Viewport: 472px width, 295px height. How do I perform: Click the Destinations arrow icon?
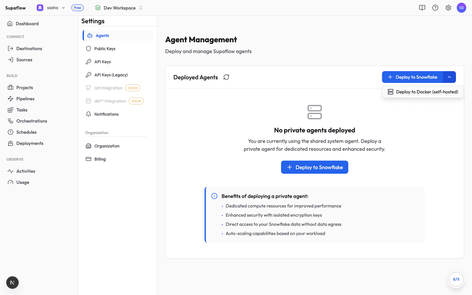click(x=10, y=49)
